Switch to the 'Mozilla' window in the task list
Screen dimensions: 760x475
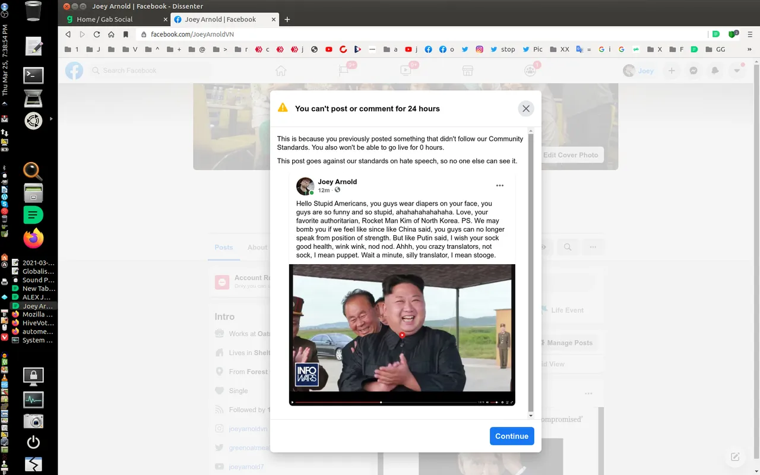(x=33, y=314)
